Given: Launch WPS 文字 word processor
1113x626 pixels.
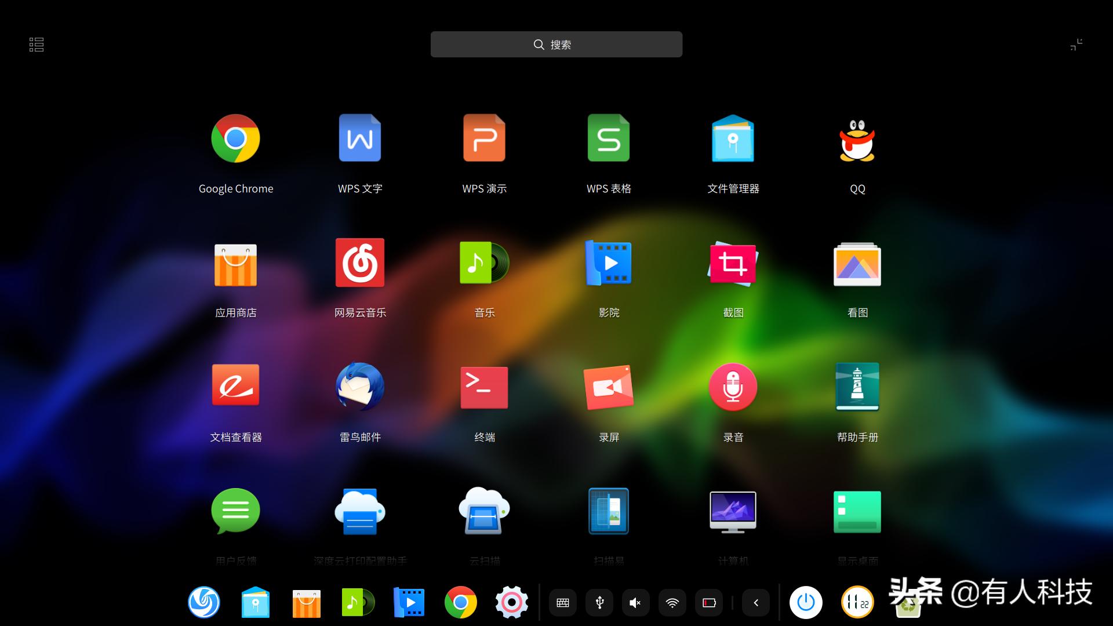Looking at the screenshot, I should coord(360,139).
